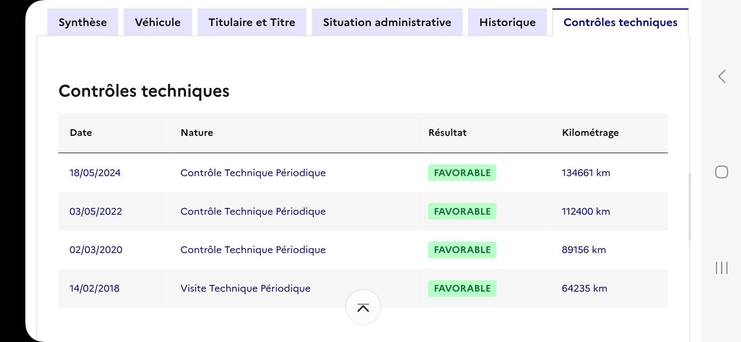Click the Résultat column header
This screenshot has width=741, height=342.
(x=448, y=133)
